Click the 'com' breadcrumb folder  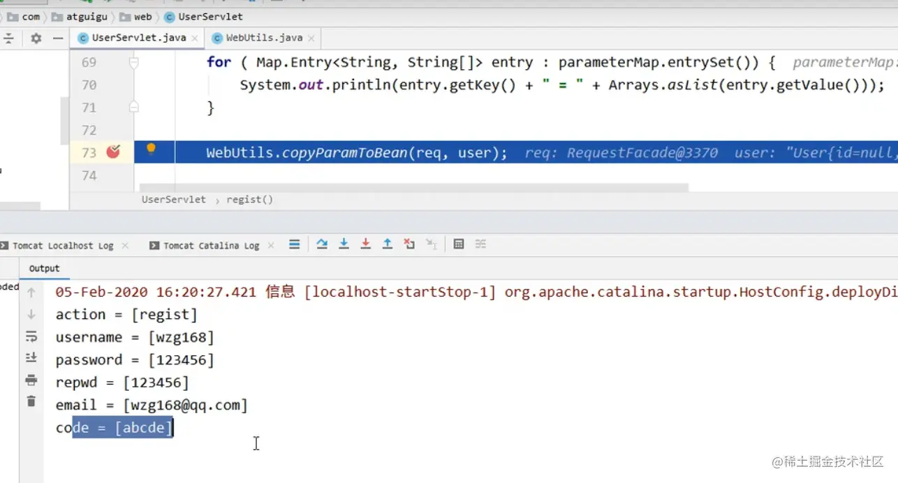25,16
